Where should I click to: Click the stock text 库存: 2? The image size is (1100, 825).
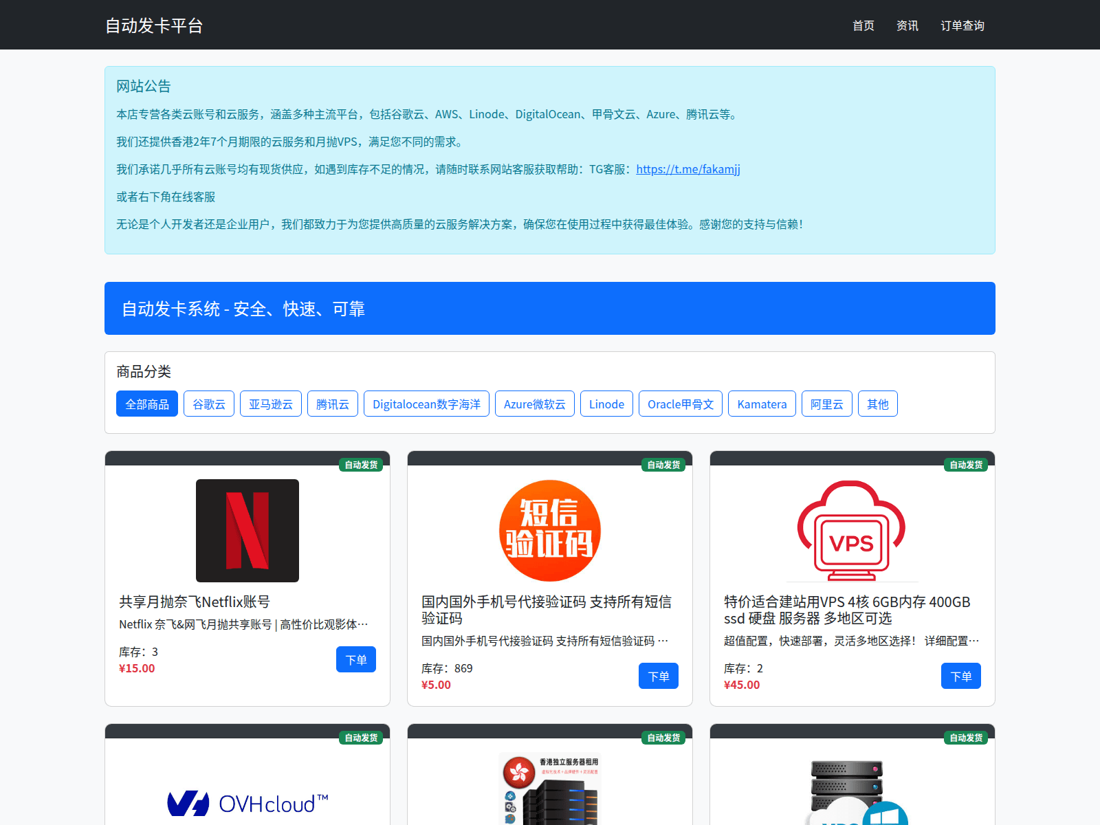(743, 668)
